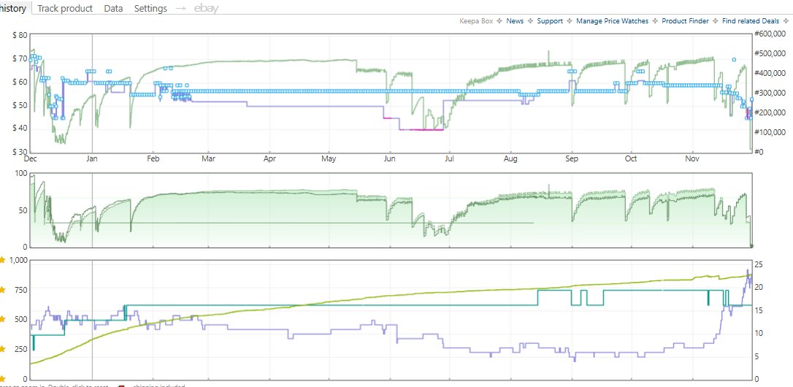Click the Oct label on price chart axis

(x=631, y=158)
